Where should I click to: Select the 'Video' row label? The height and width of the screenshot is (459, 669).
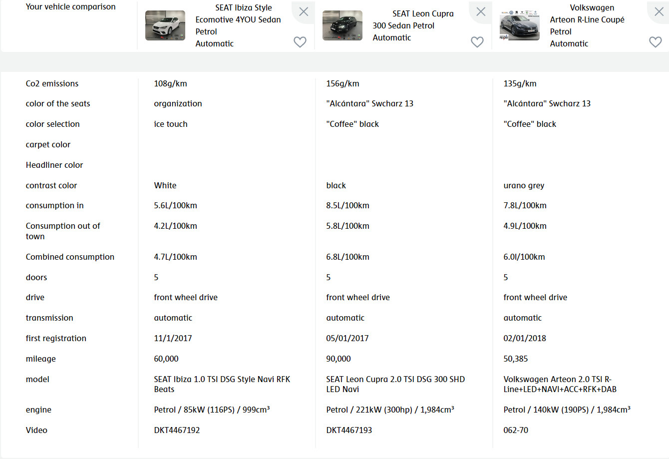click(x=36, y=430)
